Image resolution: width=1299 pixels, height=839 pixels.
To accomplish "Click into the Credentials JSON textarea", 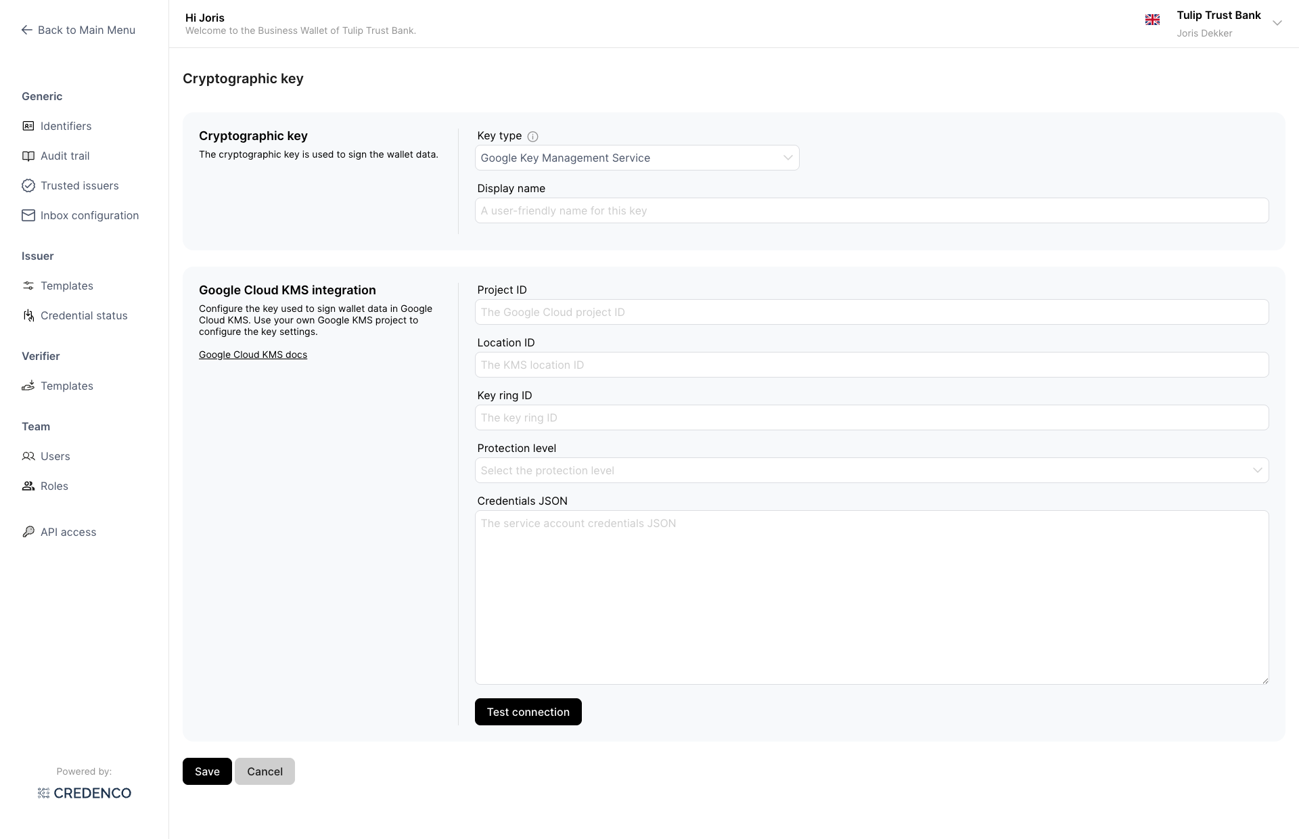I will 871,597.
